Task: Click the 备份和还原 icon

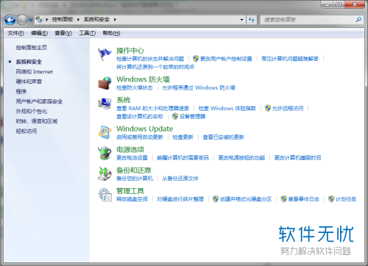Action: pos(105,173)
